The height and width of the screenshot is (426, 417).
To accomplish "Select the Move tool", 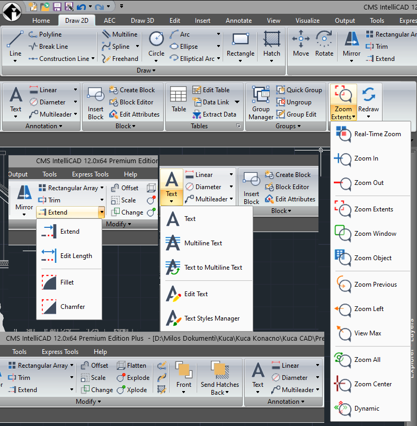I will (301, 43).
